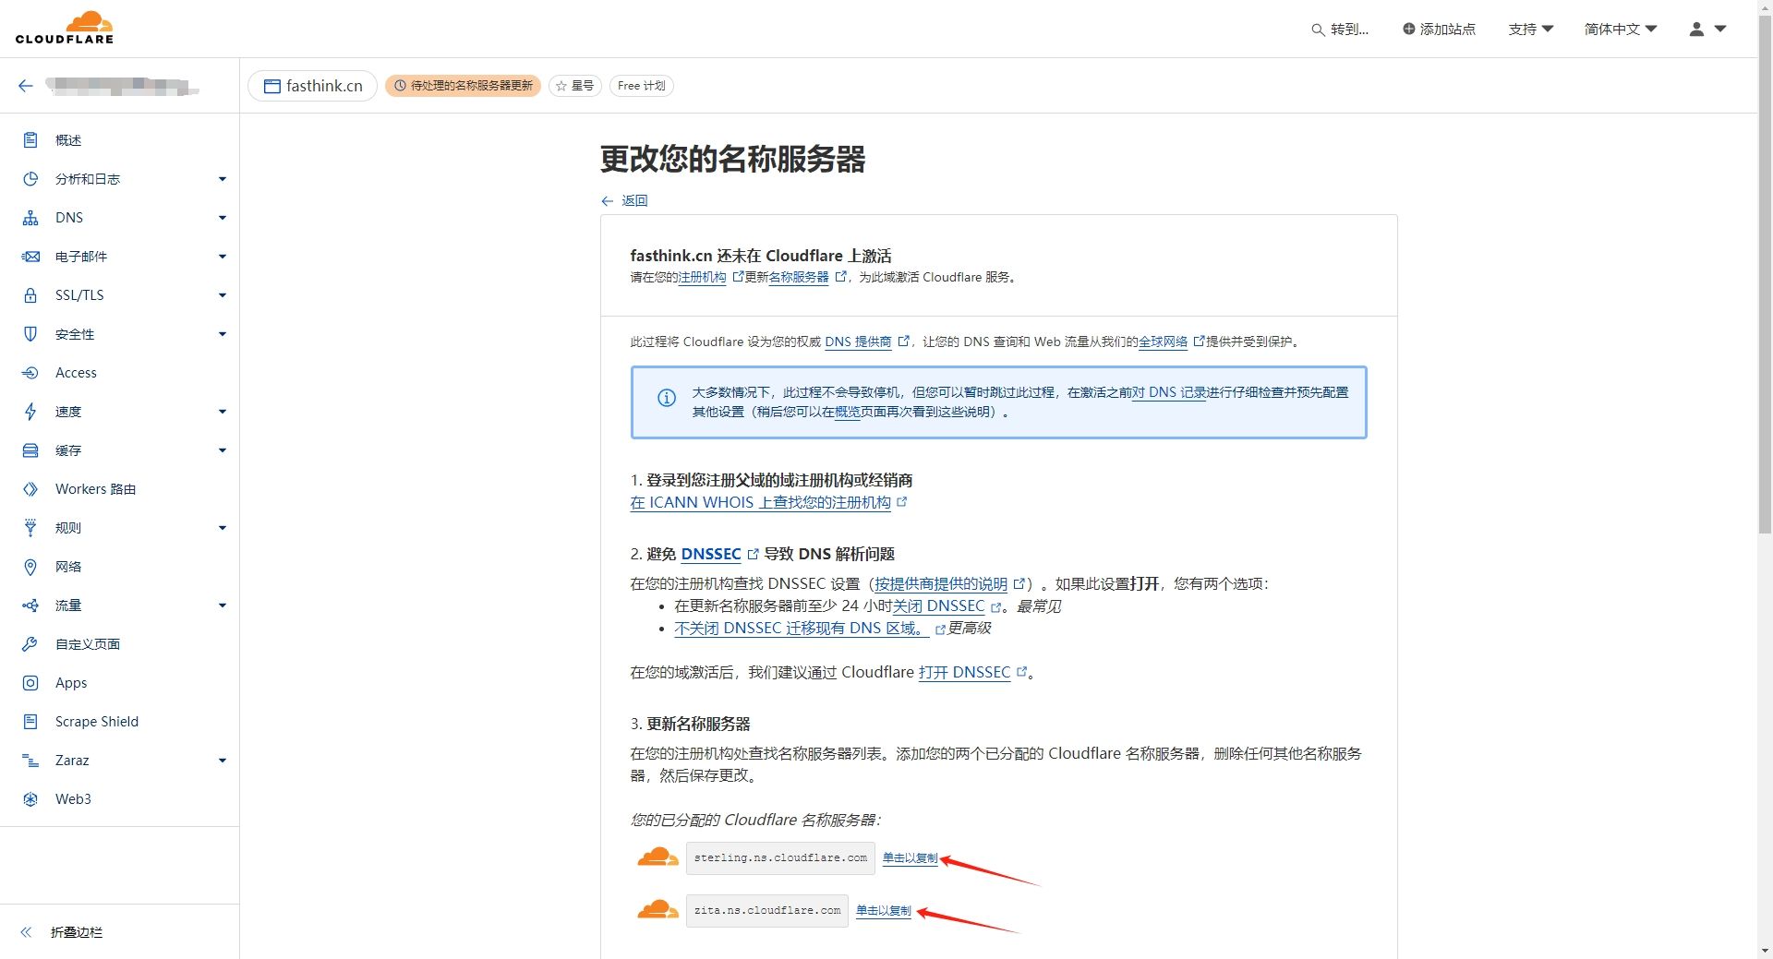This screenshot has height=959, width=1773.
Task: Click the Scrape Shield document icon
Action: (30, 722)
